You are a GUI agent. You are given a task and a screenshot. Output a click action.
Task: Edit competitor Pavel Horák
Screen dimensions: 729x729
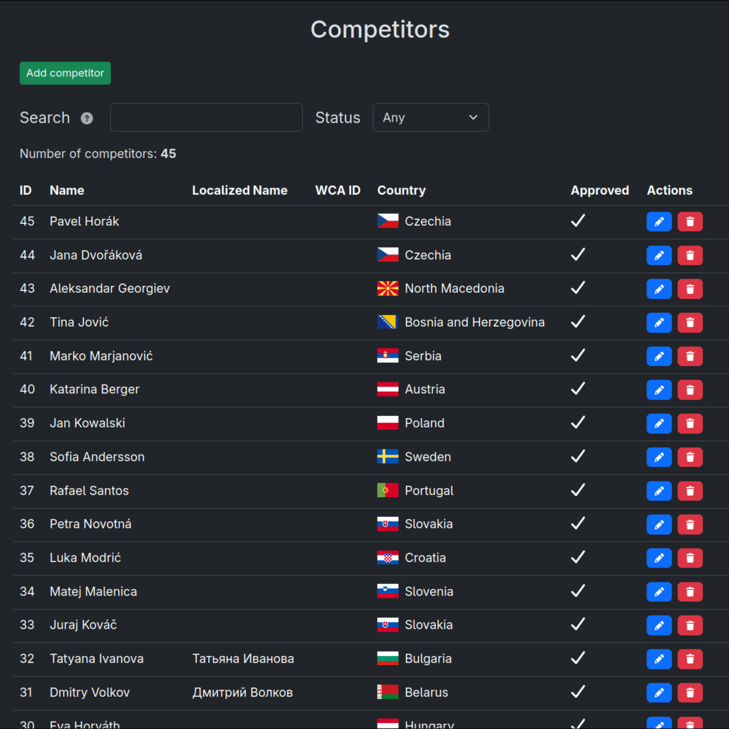[659, 222]
